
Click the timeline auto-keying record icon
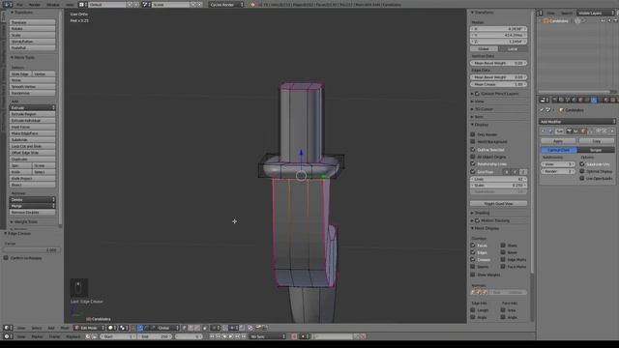[294, 336]
